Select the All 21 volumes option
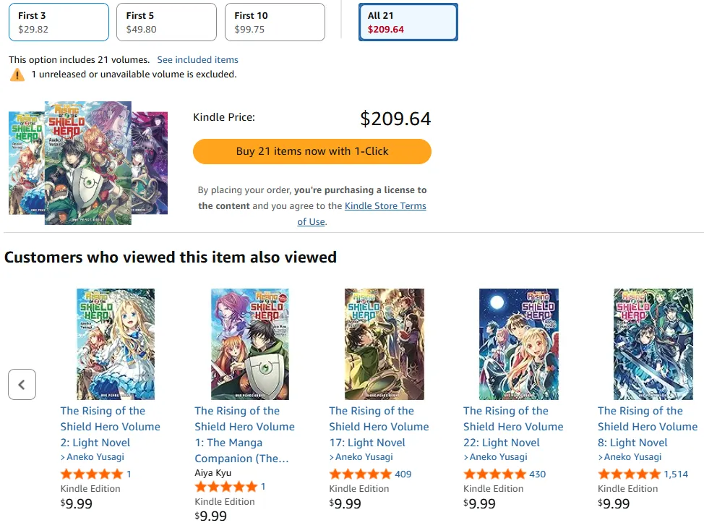The height and width of the screenshot is (528, 704). (x=408, y=22)
